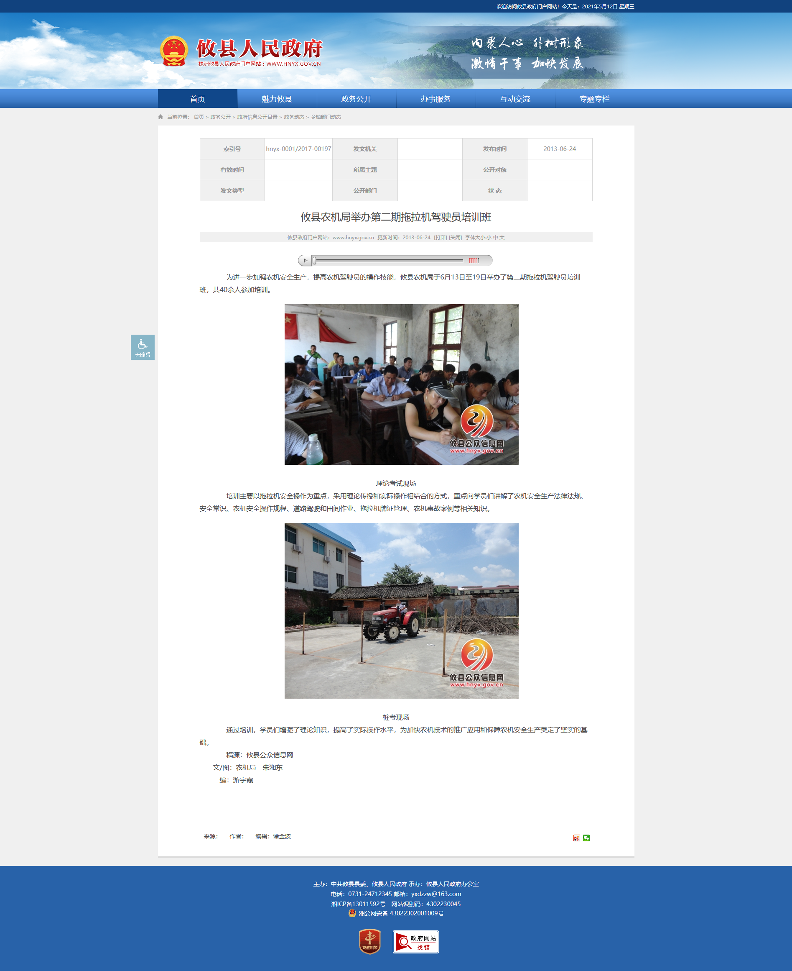Open the 政务公开 navigation tab
Viewport: 792px width, 971px height.
[356, 99]
